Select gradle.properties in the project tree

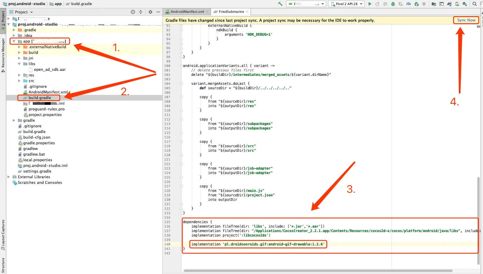[x=39, y=143]
